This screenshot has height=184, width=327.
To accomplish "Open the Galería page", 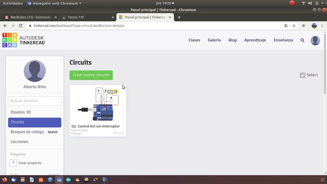I will tap(214, 40).
